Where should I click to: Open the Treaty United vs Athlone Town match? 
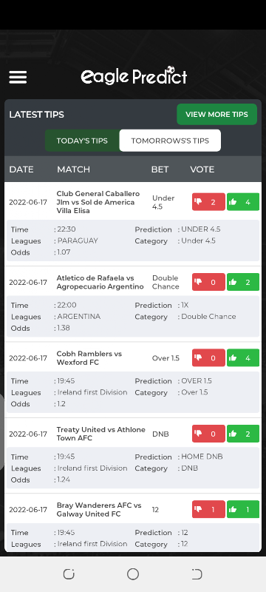[x=101, y=434]
